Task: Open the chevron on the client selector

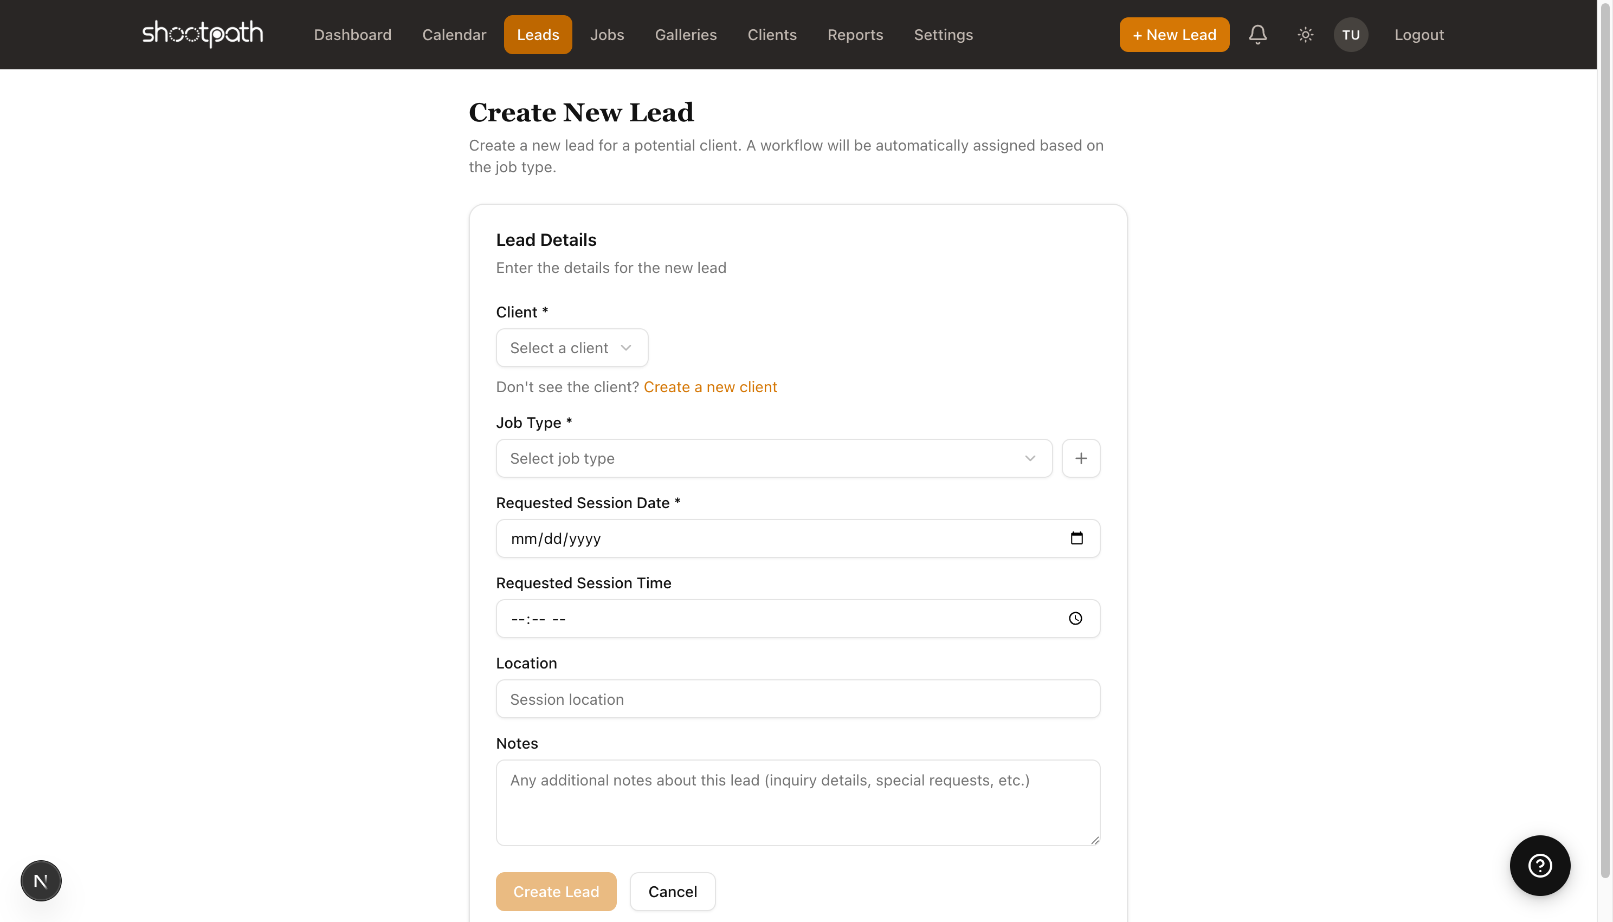Action: click(x=626, y=348)
